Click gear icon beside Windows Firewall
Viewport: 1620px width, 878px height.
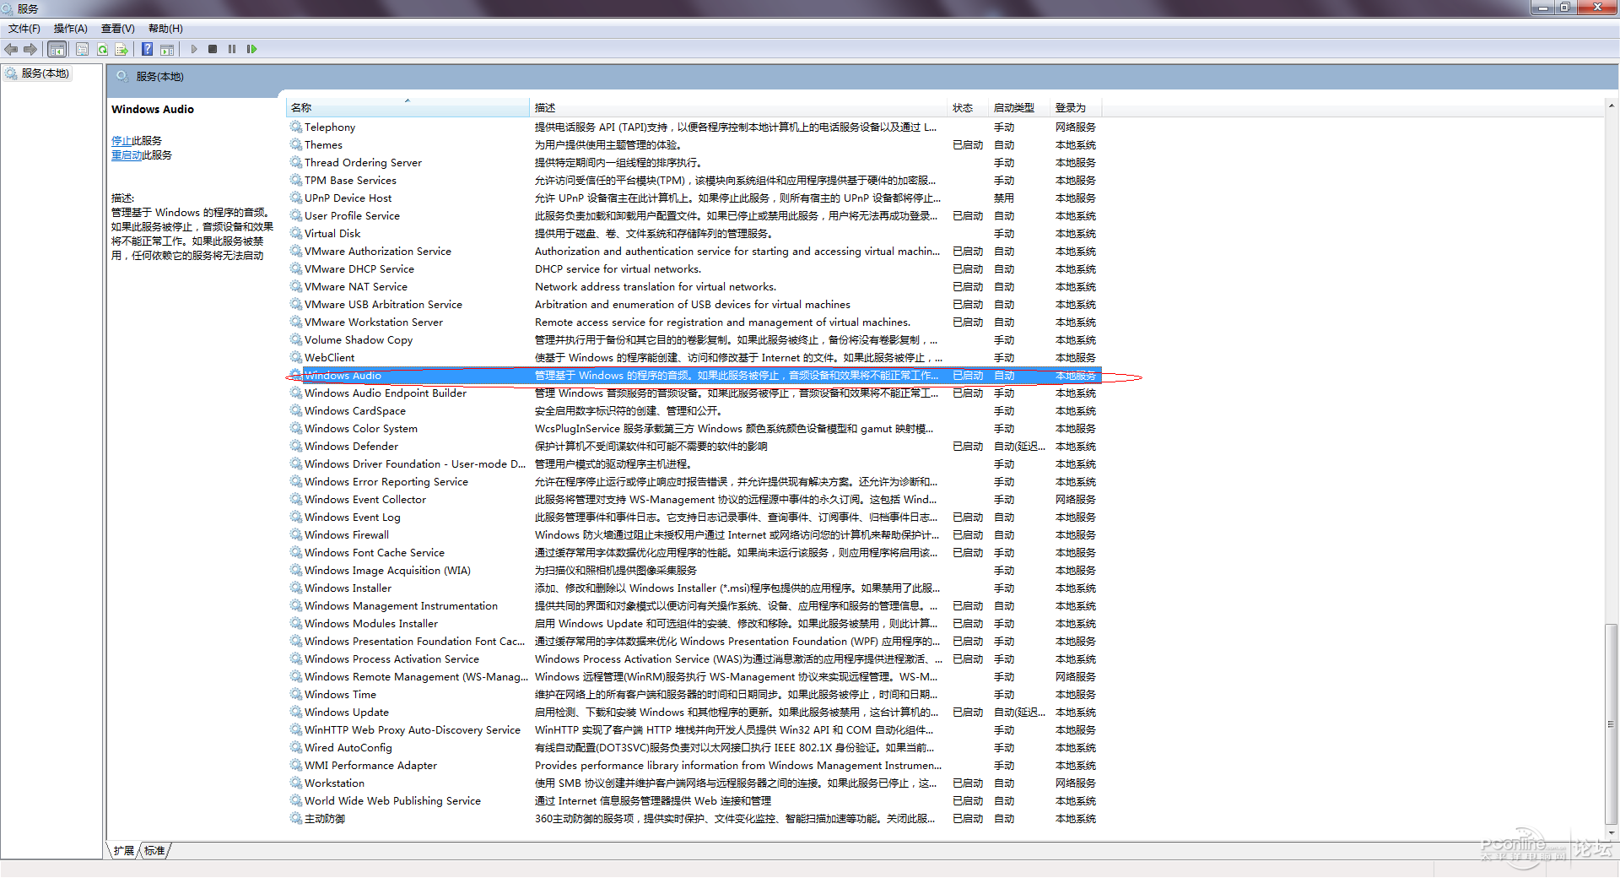(296, 534)
